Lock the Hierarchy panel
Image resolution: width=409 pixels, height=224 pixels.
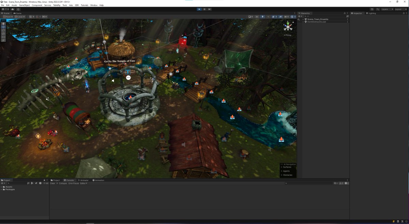(345, 13)
